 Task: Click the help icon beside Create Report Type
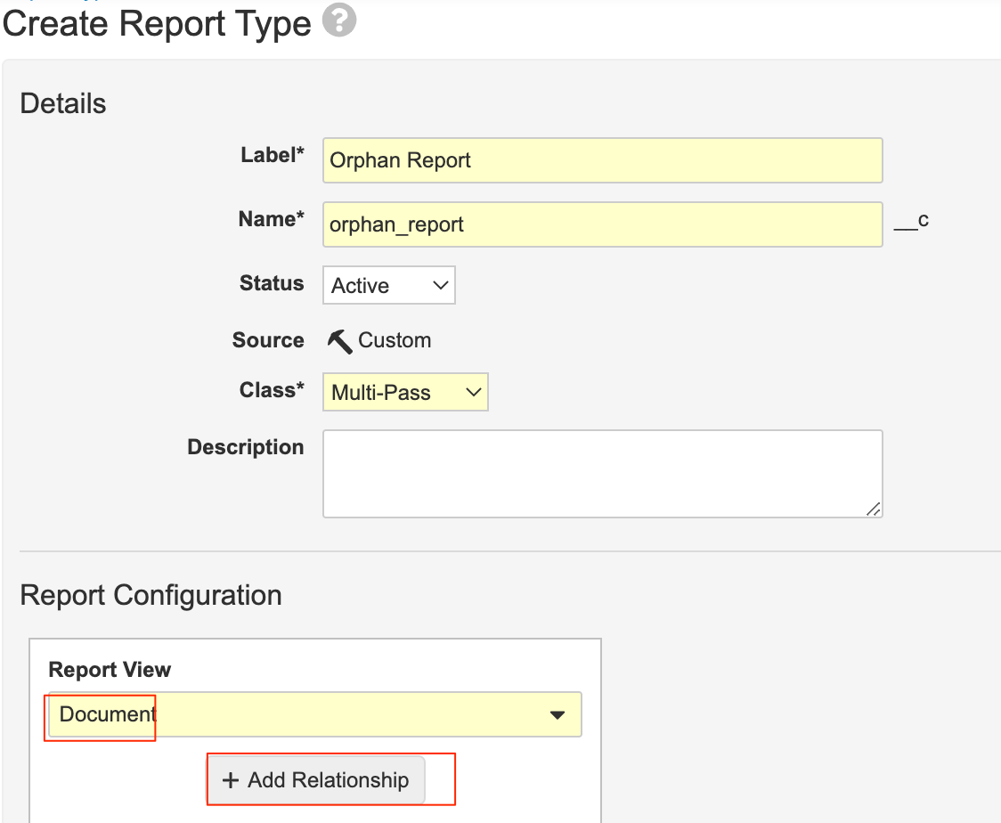[339, 21]
